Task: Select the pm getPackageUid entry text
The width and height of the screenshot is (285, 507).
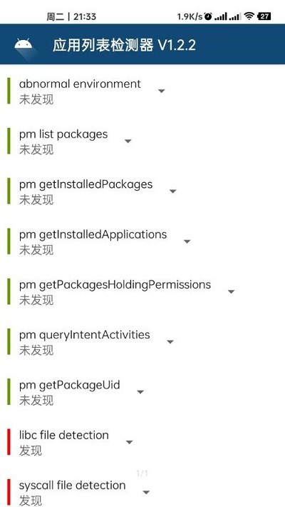Action: coord(69,385)
